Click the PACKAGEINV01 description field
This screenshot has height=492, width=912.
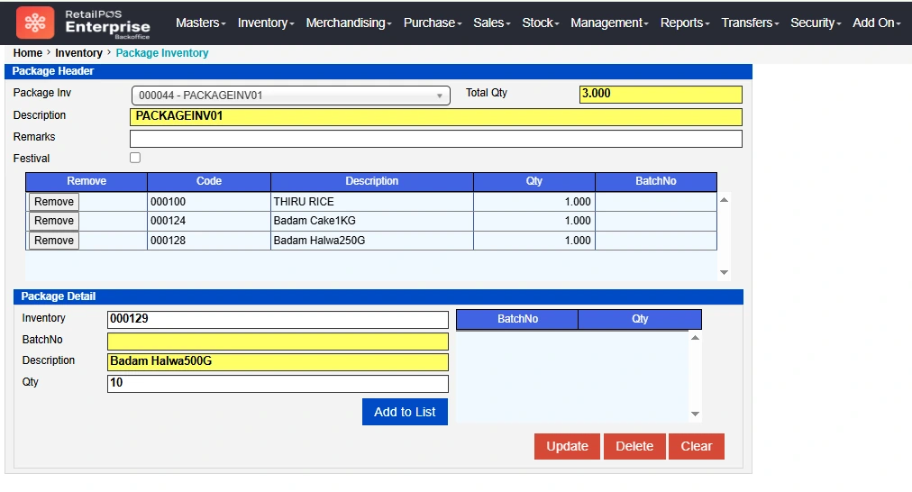coord(435,117)
